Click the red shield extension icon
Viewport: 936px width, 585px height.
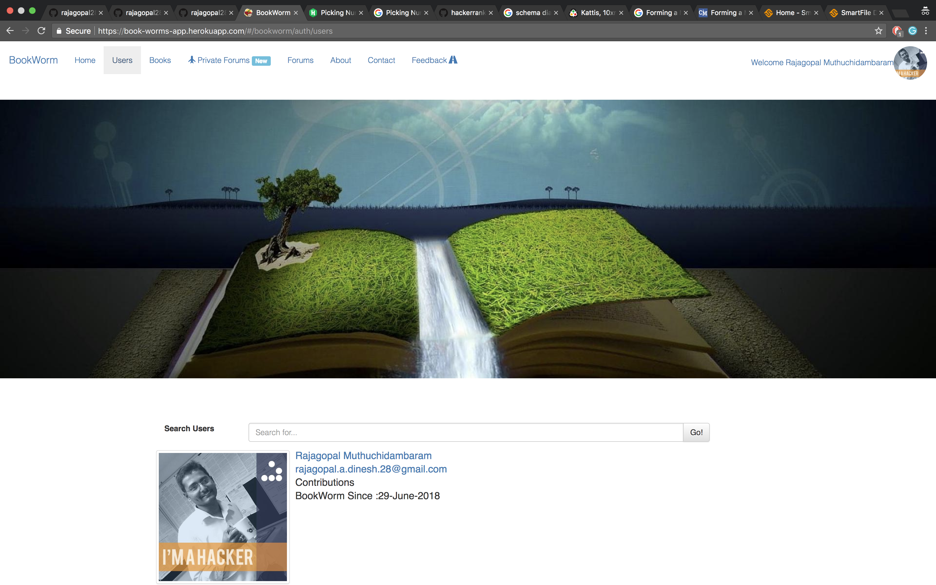coord(896,31)
